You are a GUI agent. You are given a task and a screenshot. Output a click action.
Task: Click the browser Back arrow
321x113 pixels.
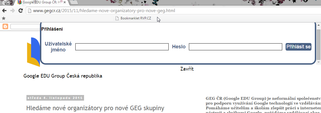(x=4, y=11)
